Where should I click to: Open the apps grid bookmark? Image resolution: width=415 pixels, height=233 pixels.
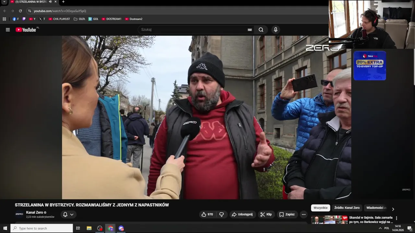coord(4,19)
